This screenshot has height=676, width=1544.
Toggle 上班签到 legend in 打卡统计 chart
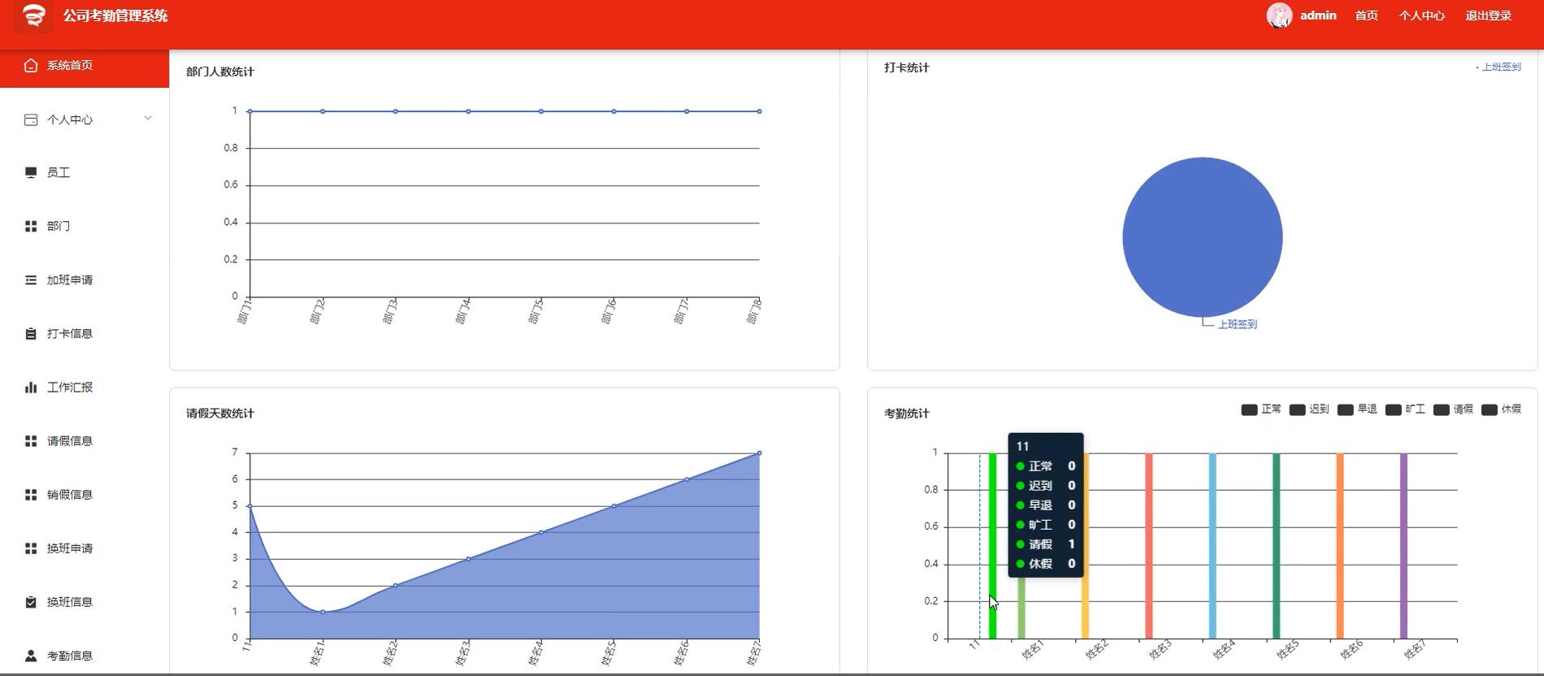[1498, 67]
